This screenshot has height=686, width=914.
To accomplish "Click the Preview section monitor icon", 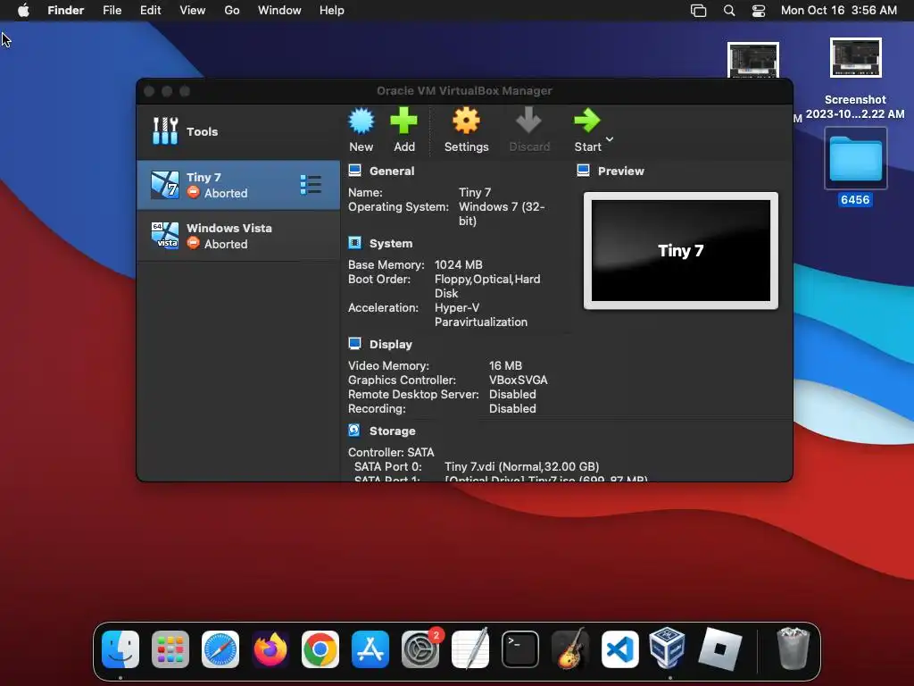I will 583,171.
